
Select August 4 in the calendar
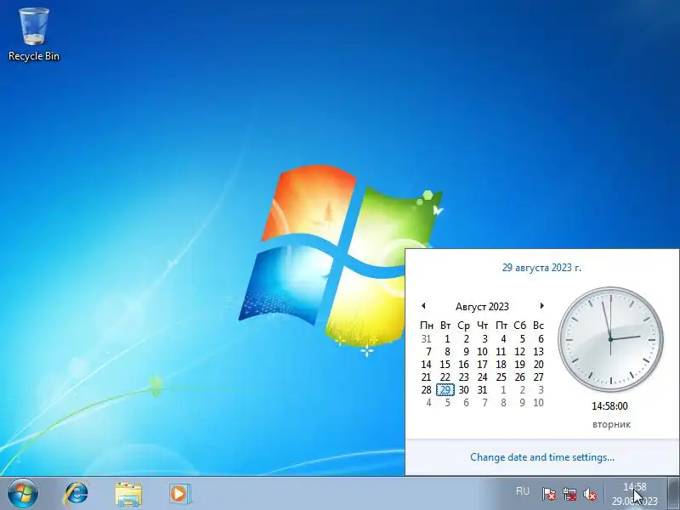[x=503, y=338]
